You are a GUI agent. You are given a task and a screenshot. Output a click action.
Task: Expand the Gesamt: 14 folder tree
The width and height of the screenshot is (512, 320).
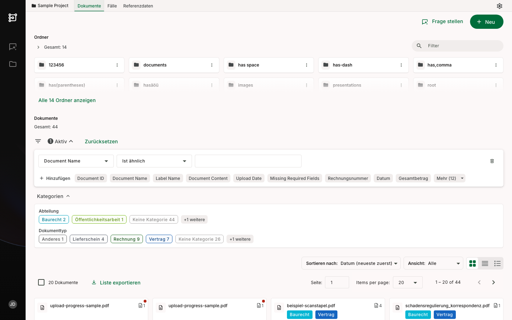38,47
